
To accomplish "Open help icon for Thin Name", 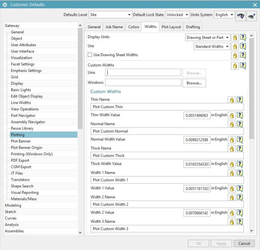I will [x=240, y=100].
